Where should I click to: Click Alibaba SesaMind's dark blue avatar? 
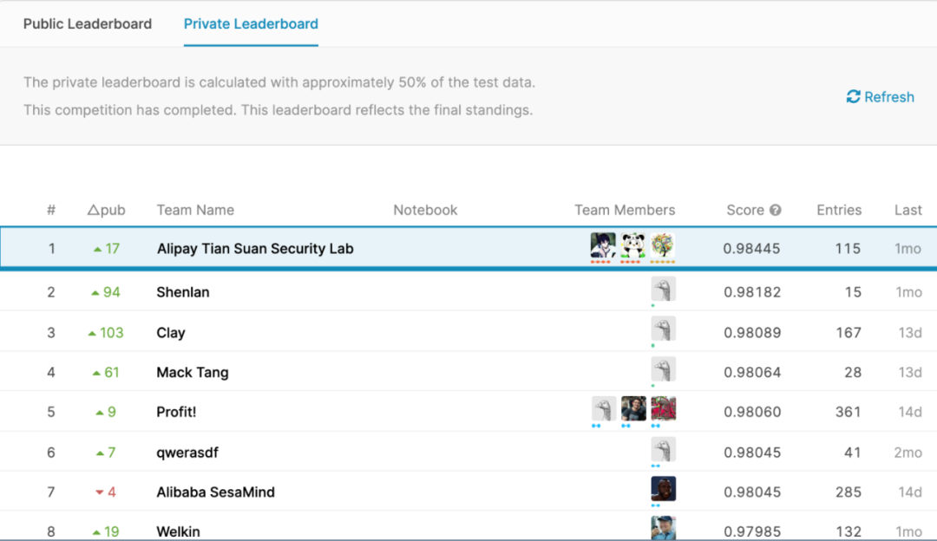[x=664, y=489]
